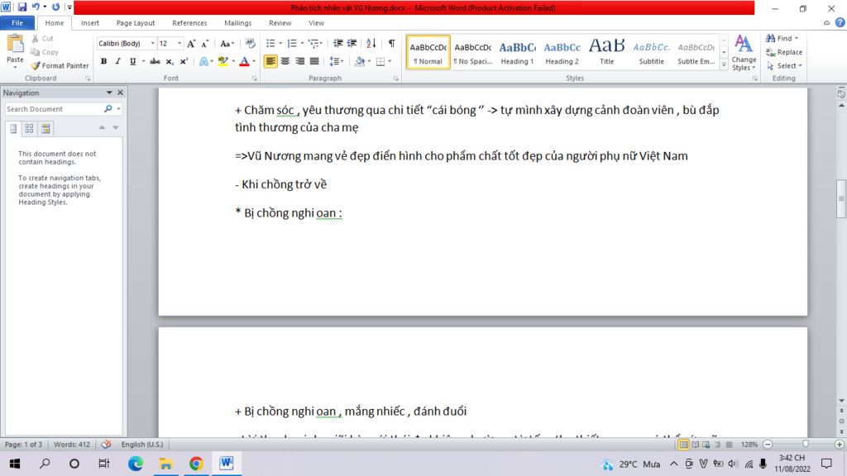Open Change Case dropdown

tap(227, 44)
